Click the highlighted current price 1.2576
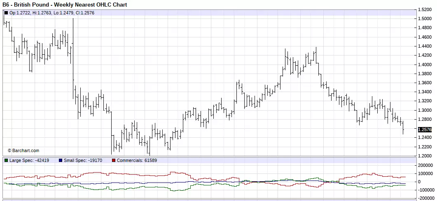 (425, 129)
